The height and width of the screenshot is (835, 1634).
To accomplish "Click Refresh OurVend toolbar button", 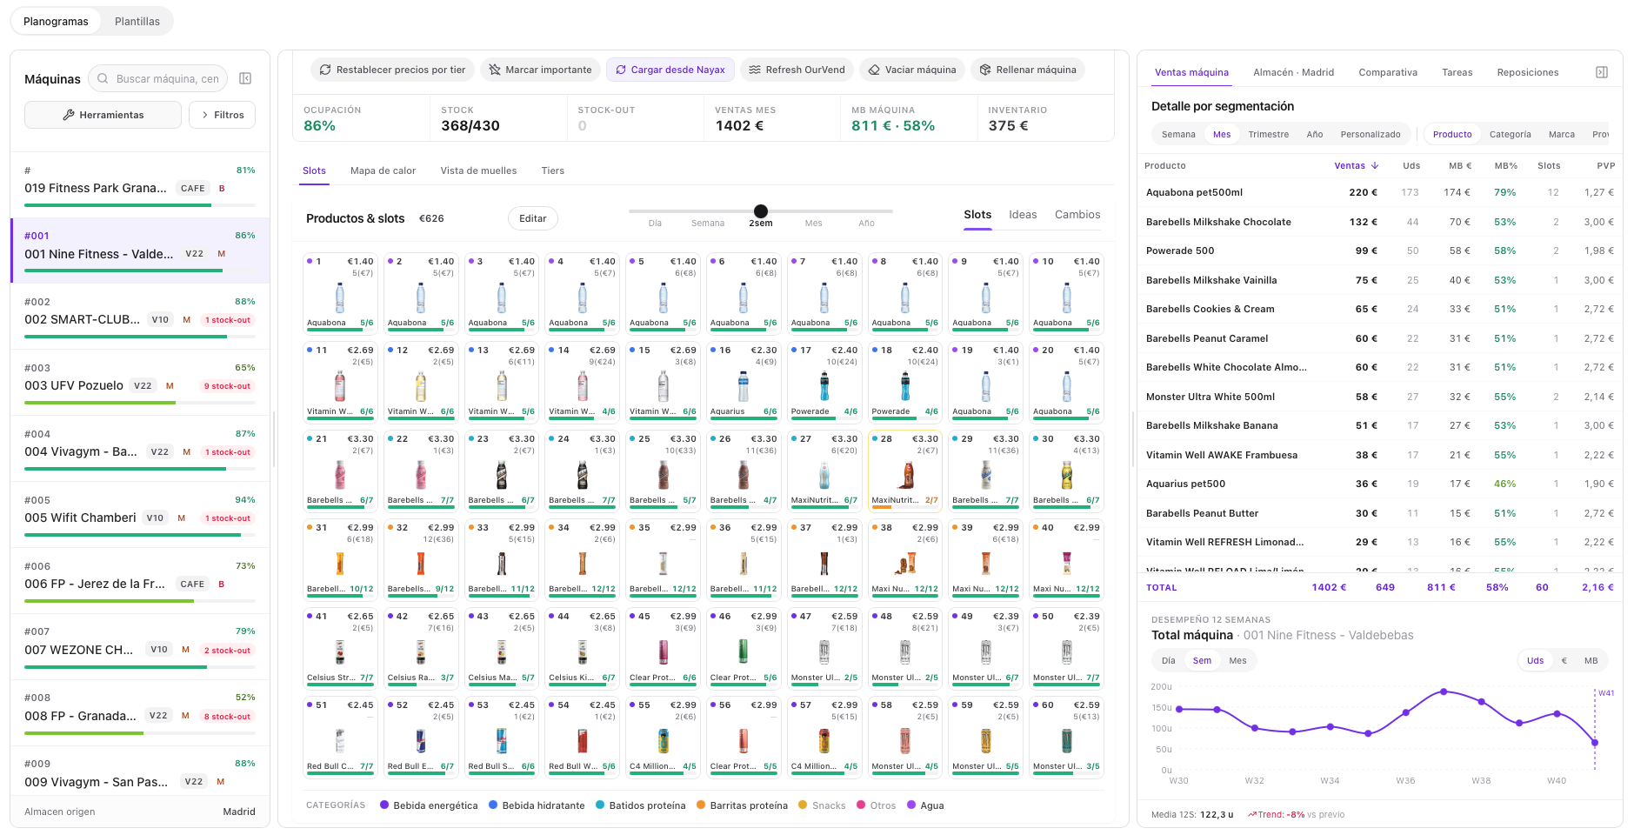I will click(797, 70).
